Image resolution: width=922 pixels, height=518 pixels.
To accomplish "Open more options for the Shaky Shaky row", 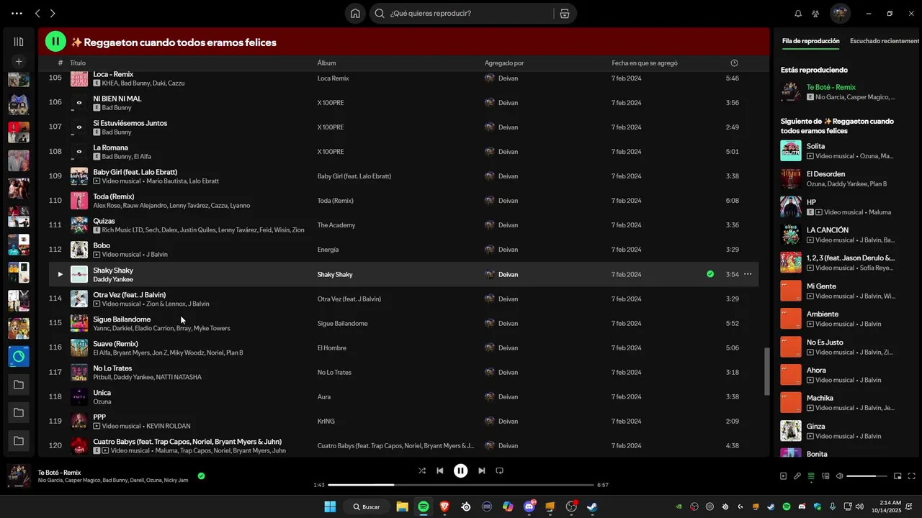I will [x=748, y=274].
